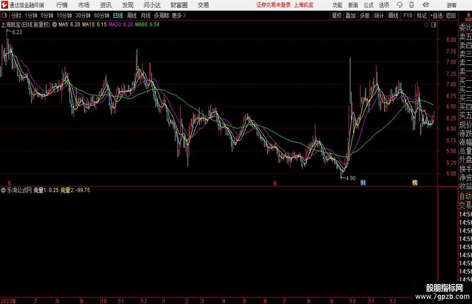
Task: Click the MA60: 6.54 label
Action: (147, 24)
